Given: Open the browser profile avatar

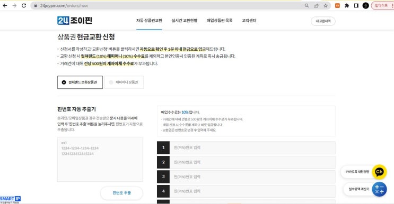Looking at the screenshot, I should click(365, 5).
